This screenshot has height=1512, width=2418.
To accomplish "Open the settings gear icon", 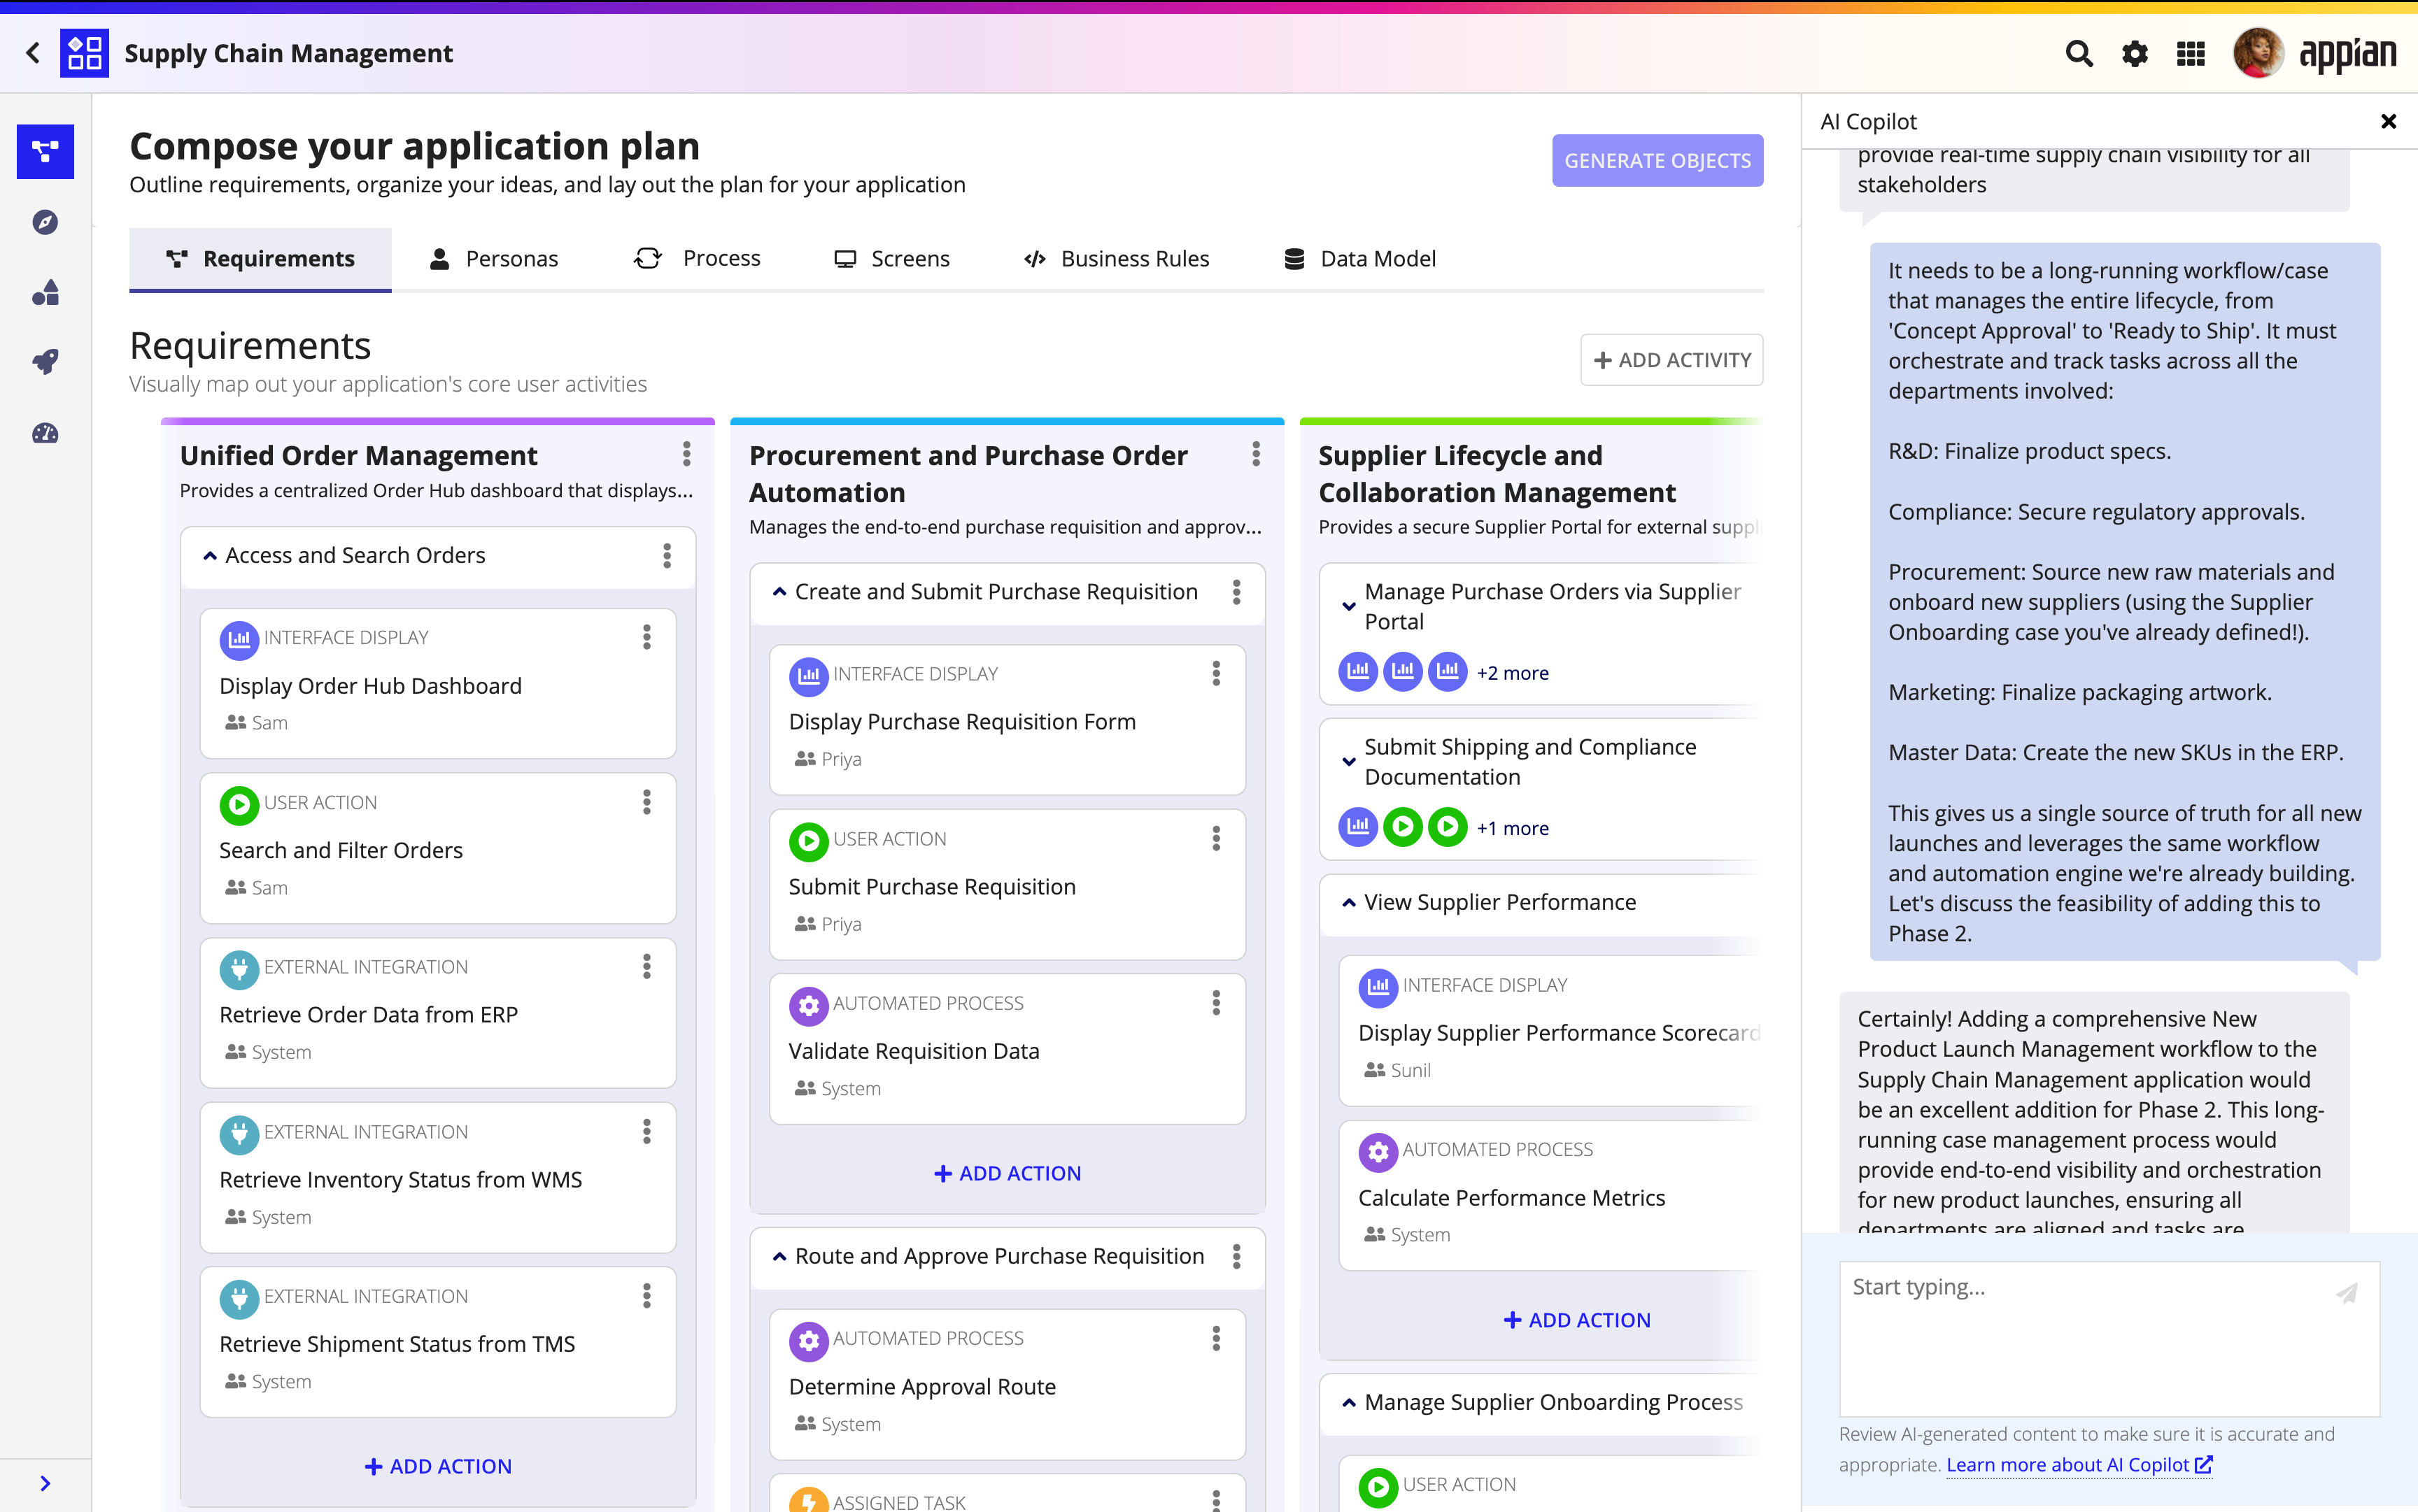I will pos(2134,54).
